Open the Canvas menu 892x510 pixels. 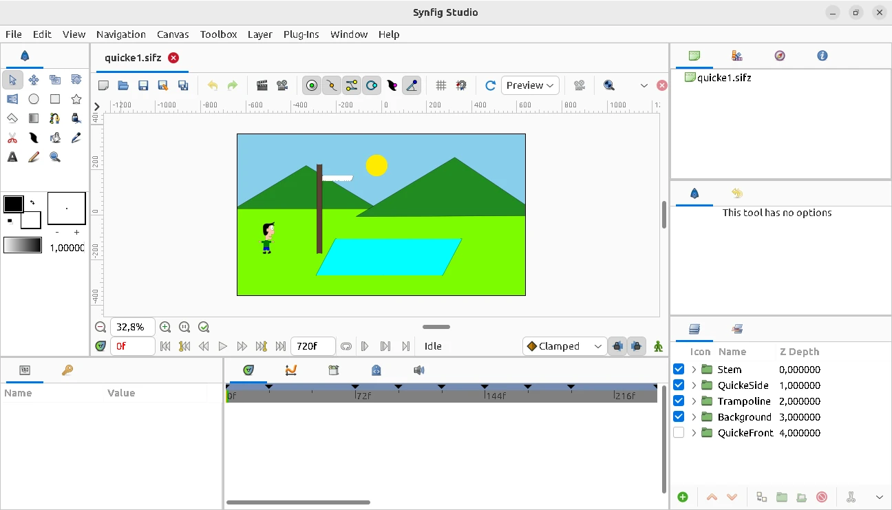pos(173,34)
